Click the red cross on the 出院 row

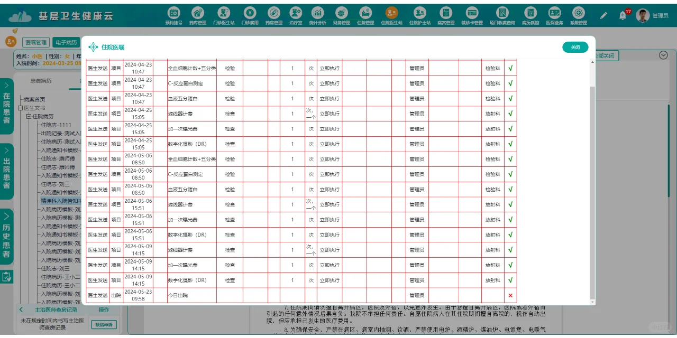pyautogui.click(x=510, y=295)
